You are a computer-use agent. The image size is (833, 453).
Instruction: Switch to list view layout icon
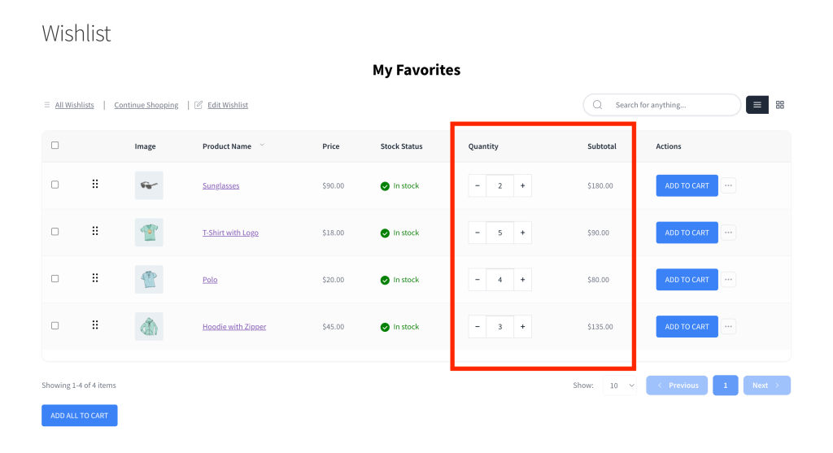coord(757,105)
